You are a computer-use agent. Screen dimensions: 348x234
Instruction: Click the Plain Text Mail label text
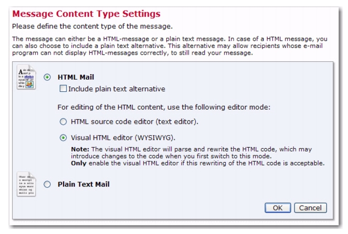tap(84, 184)
